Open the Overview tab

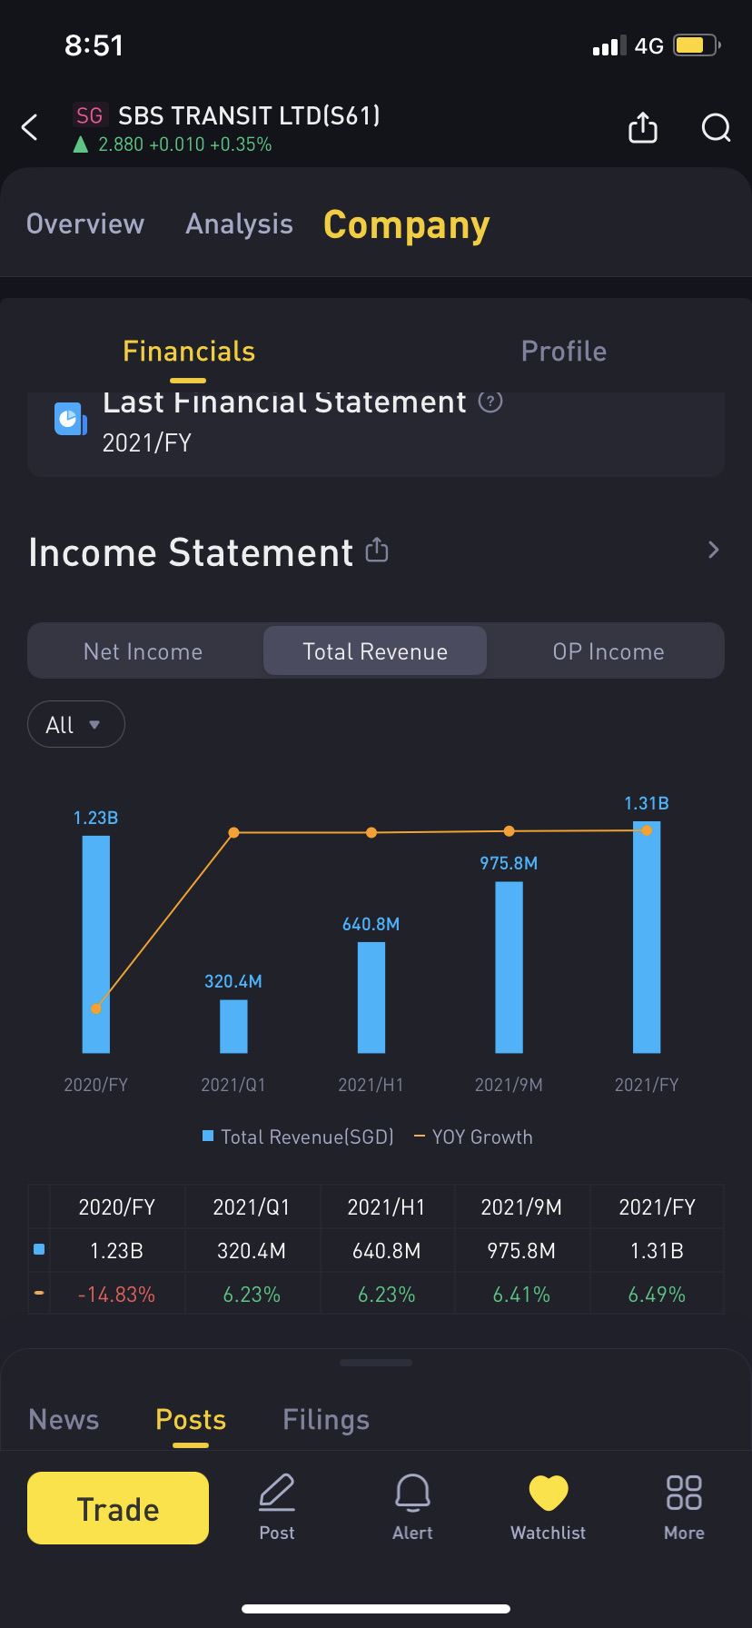point(85,223)
